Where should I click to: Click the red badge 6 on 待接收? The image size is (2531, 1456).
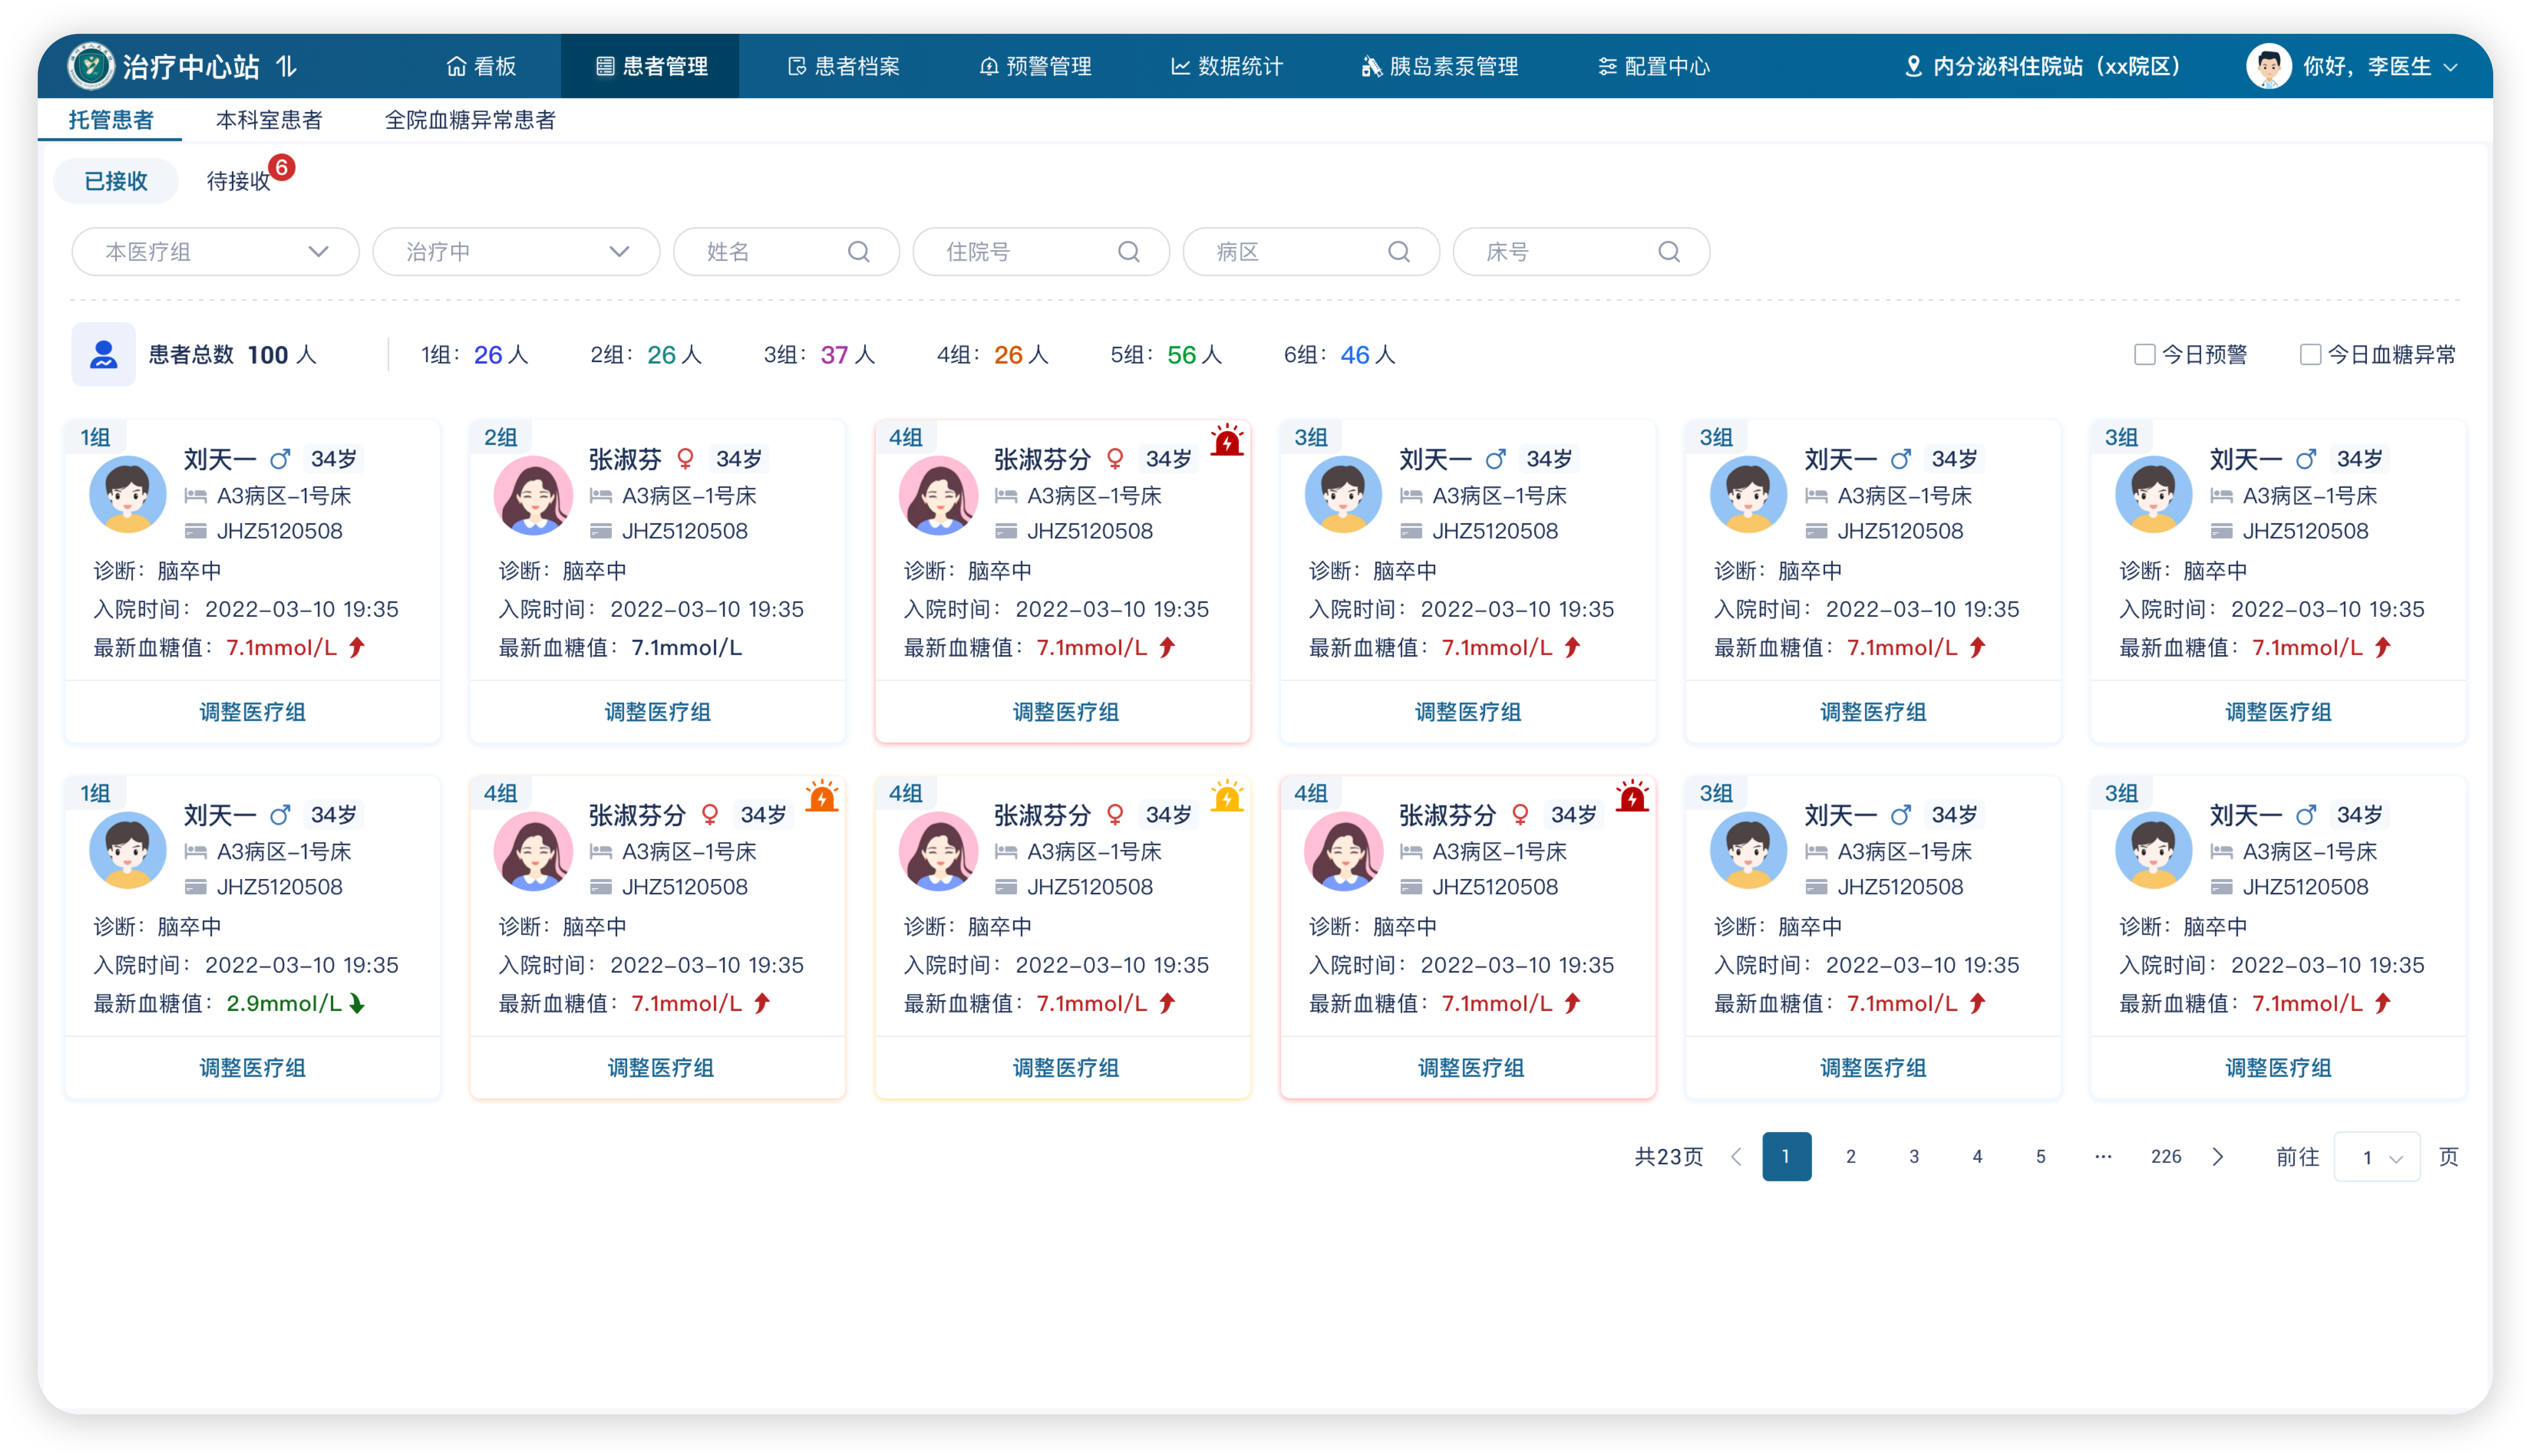(282, 167)
